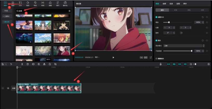Play the preview video
This screenshot has height=109, width=212.
(113, 57)
